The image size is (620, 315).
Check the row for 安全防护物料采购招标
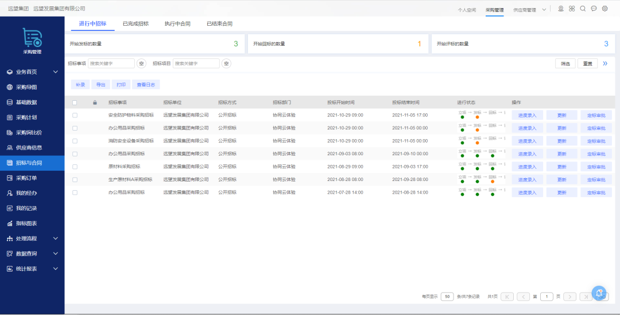pos(75,116)
